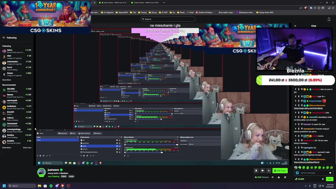
Task: Click the collapse chat icon beside Chat header
Action: pos(295,26)
